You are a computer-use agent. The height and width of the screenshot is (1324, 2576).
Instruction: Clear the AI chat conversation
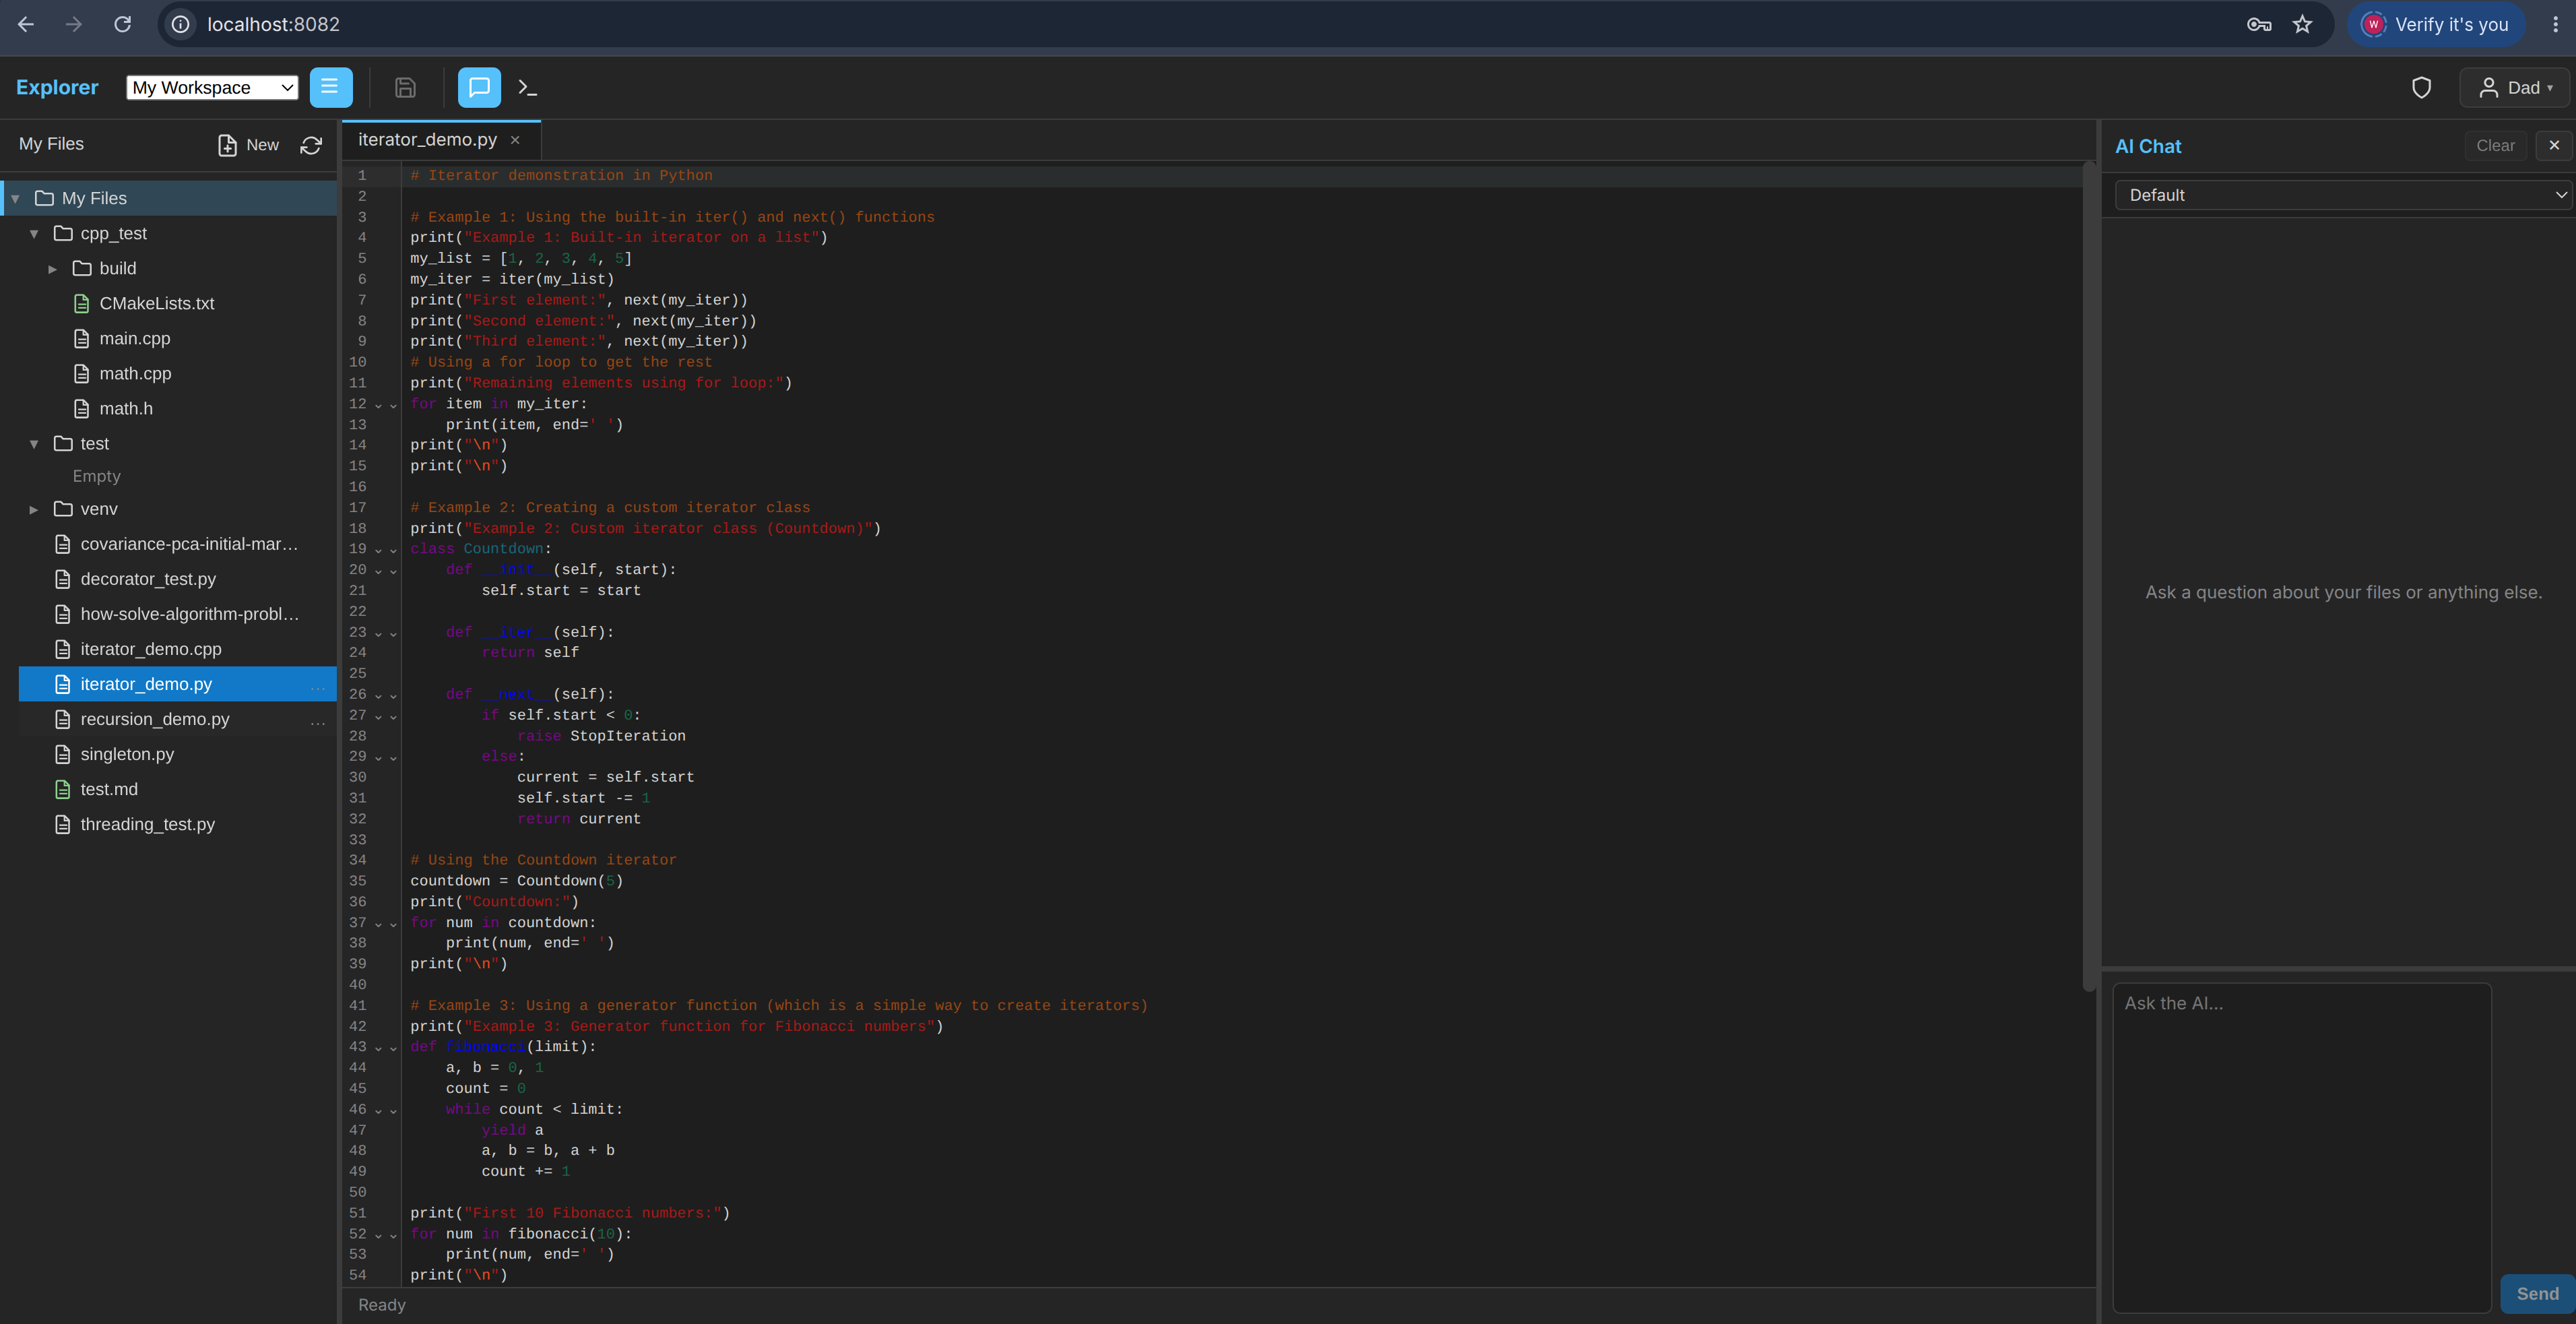pos(2495,146)
